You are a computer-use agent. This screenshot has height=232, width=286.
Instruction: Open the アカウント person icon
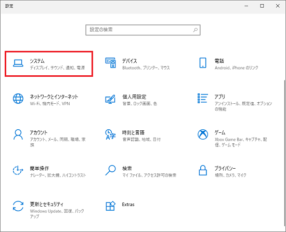pos(18,134)
